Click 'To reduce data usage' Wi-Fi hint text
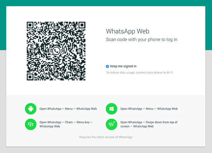 [x=140, y=72]
